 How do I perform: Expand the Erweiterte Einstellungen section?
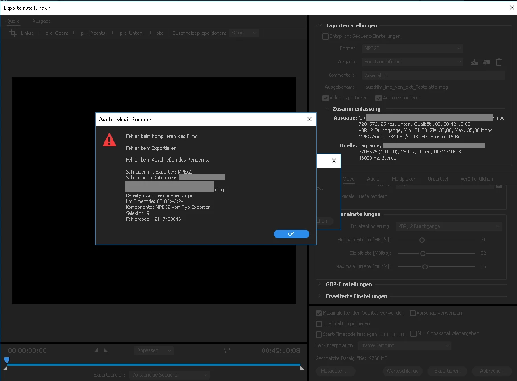pyautogui.click(x=319, y=296)
